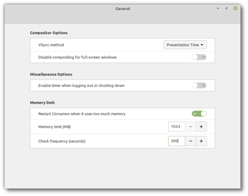Enable timer when logging out switch
This screenshot has height=196, width=248.
tap(199, 85)
